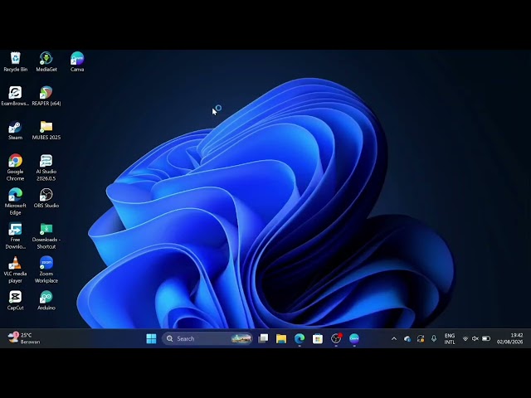
Task: Open the clock and date 19:42
Action: pos(509,338)
